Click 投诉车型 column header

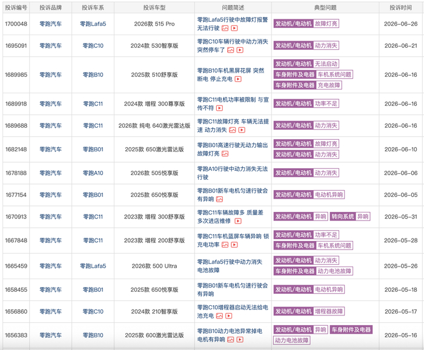pos(154,8)
